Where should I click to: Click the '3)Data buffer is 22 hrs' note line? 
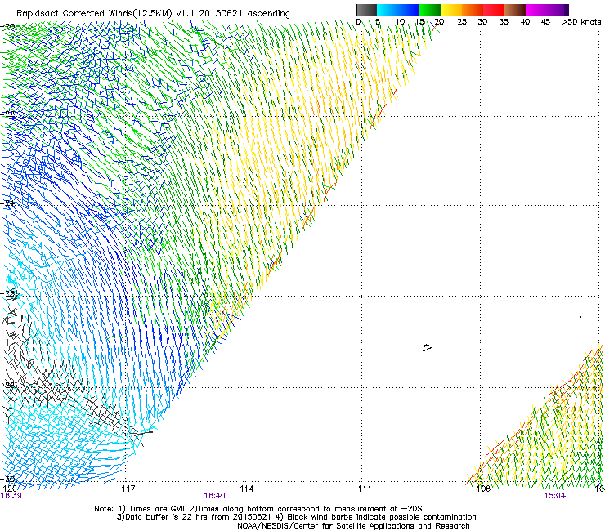[x=296, y=517]
